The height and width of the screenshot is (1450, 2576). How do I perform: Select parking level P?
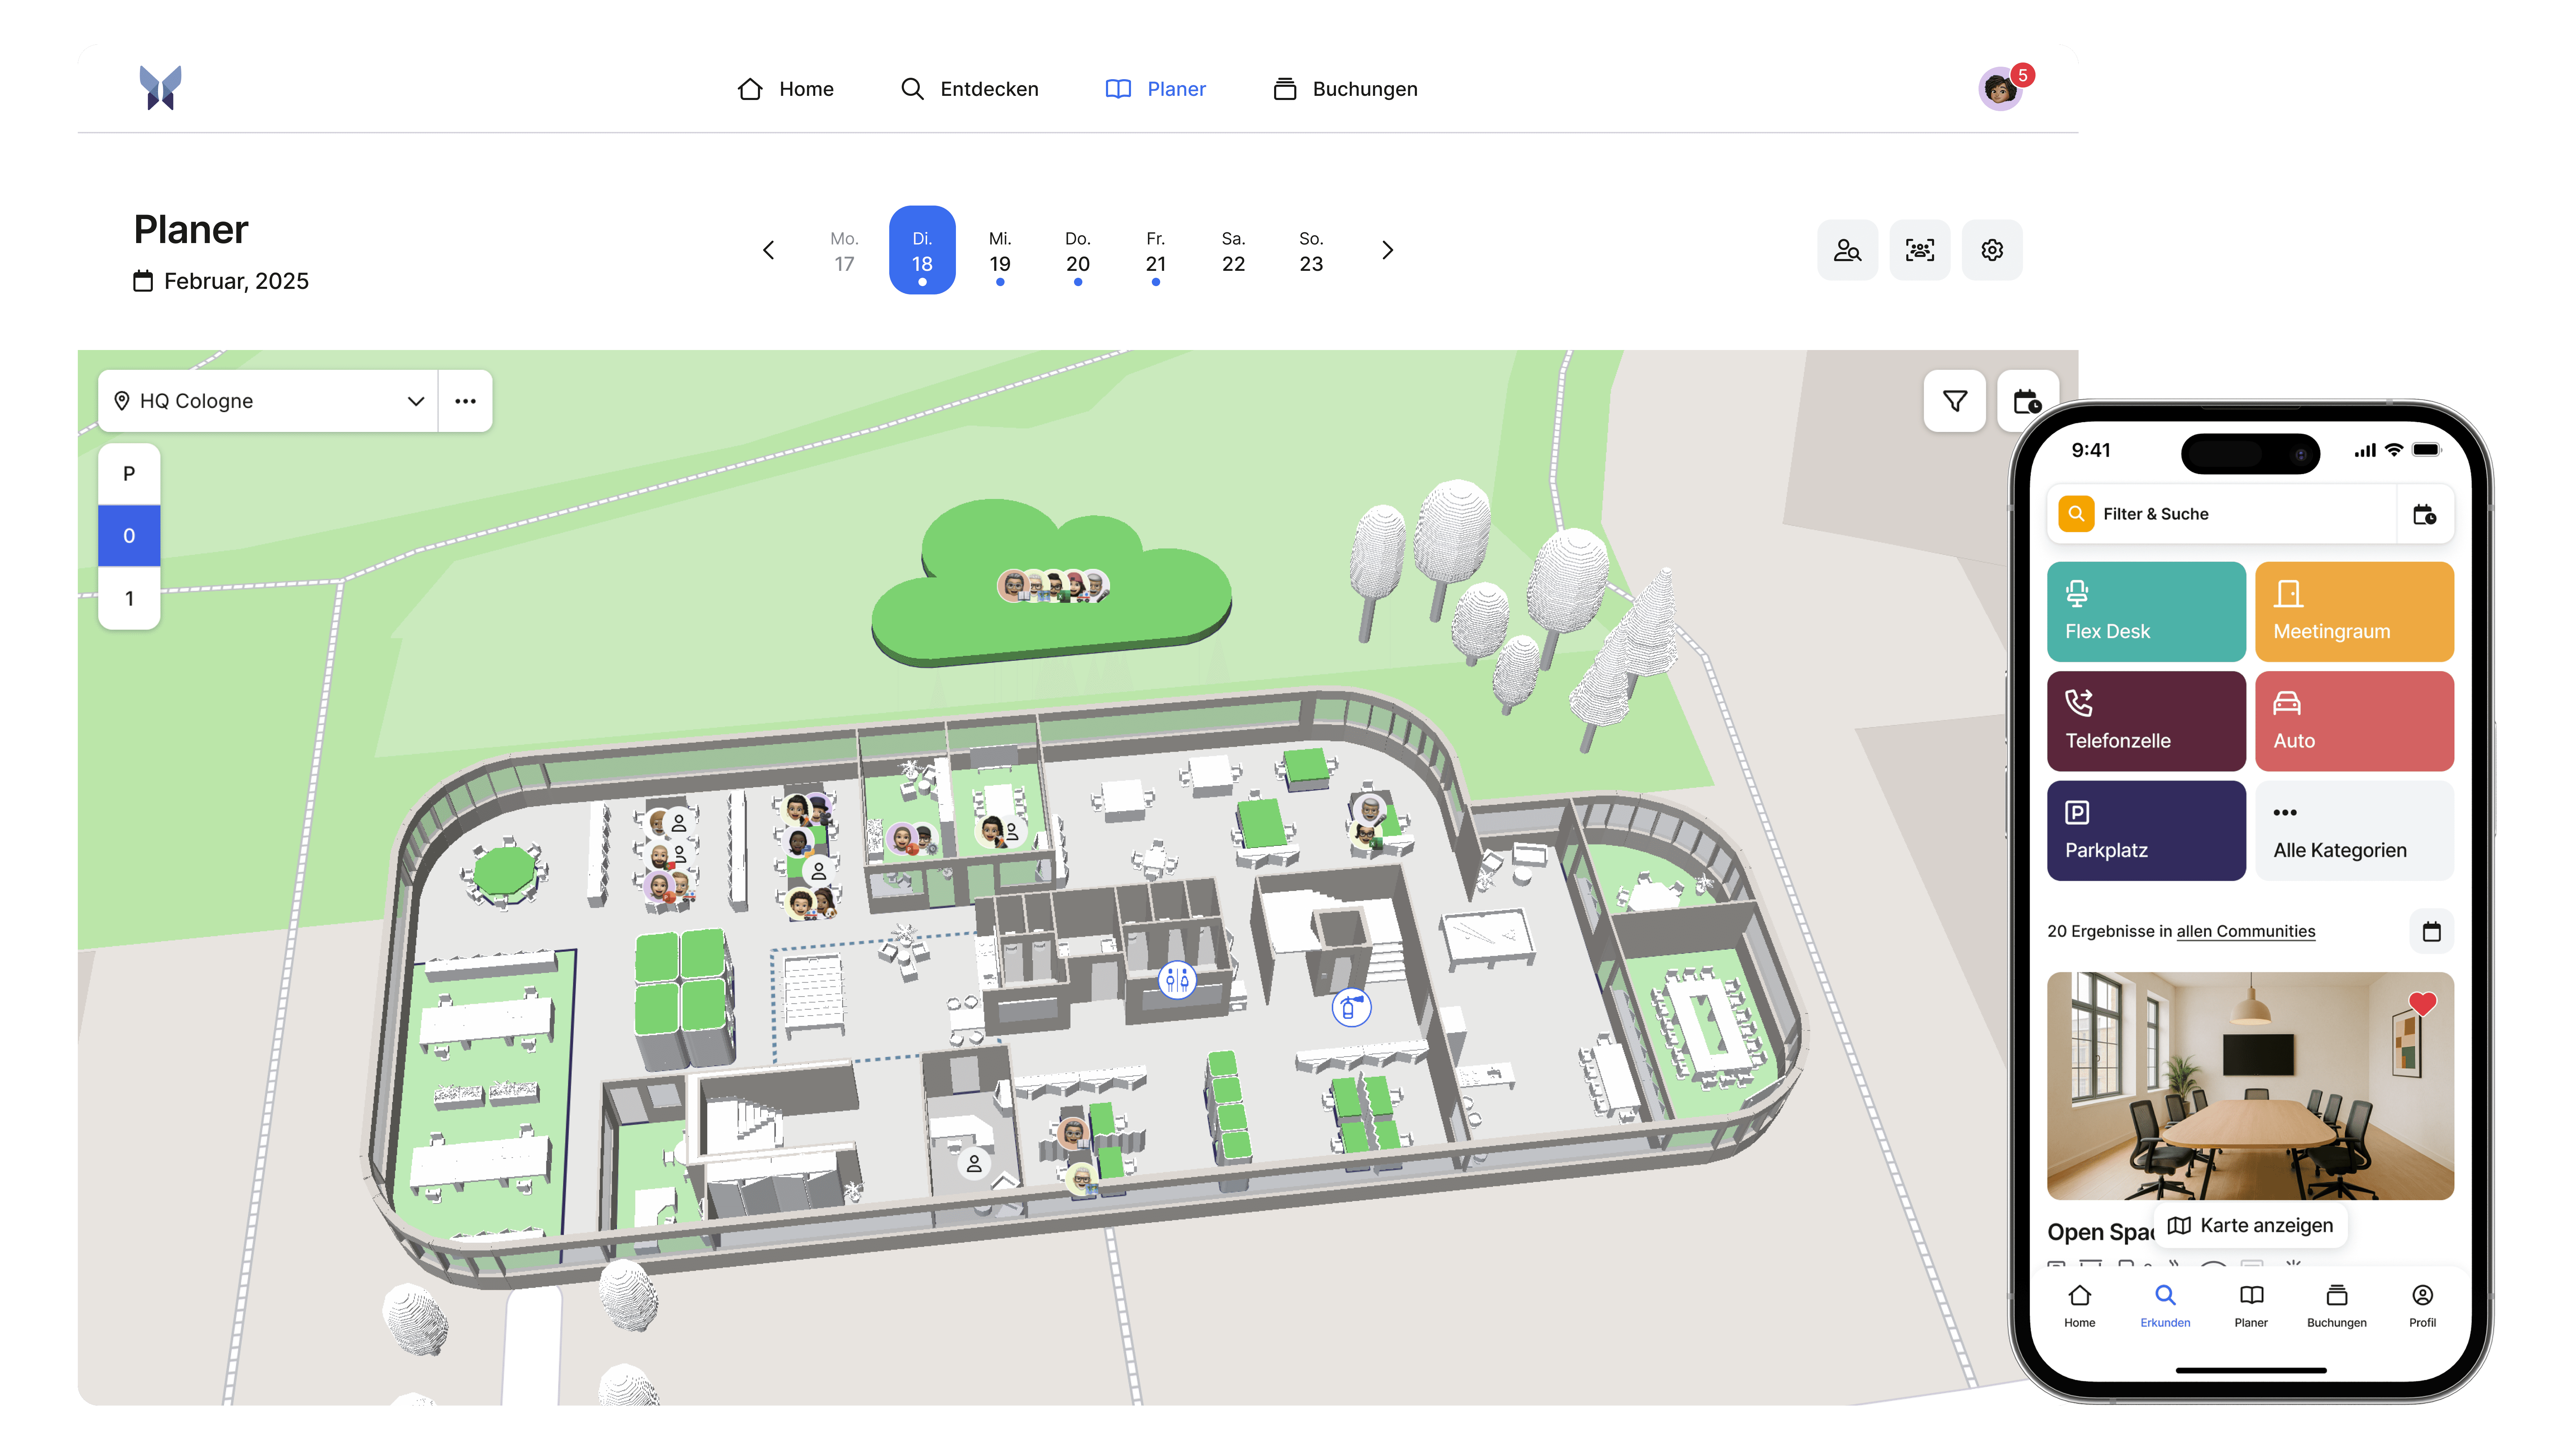[129, 474]
